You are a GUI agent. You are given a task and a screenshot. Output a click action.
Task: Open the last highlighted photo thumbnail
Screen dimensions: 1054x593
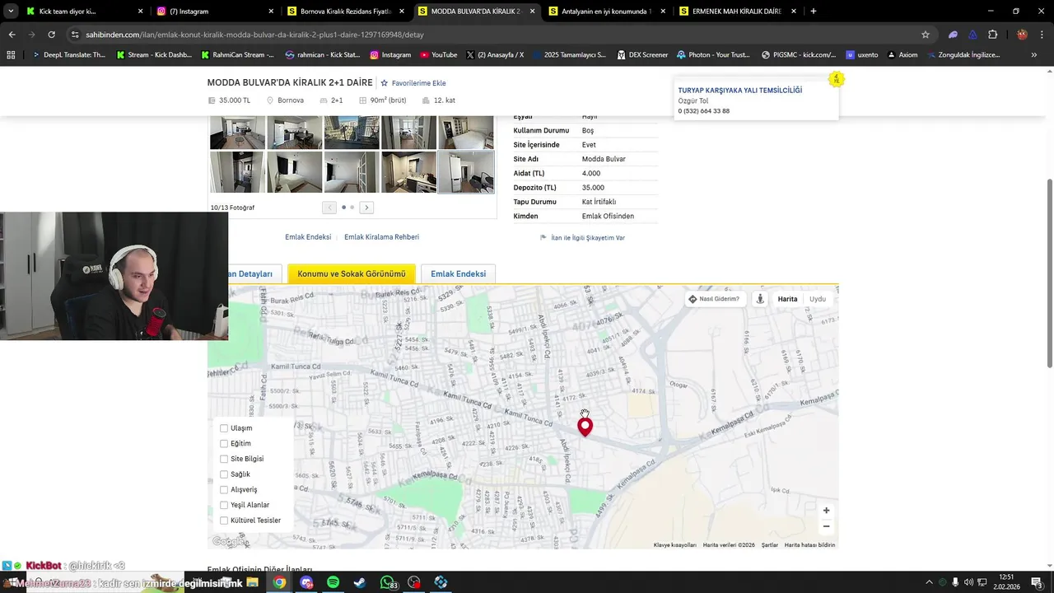(x=466, y=172)
